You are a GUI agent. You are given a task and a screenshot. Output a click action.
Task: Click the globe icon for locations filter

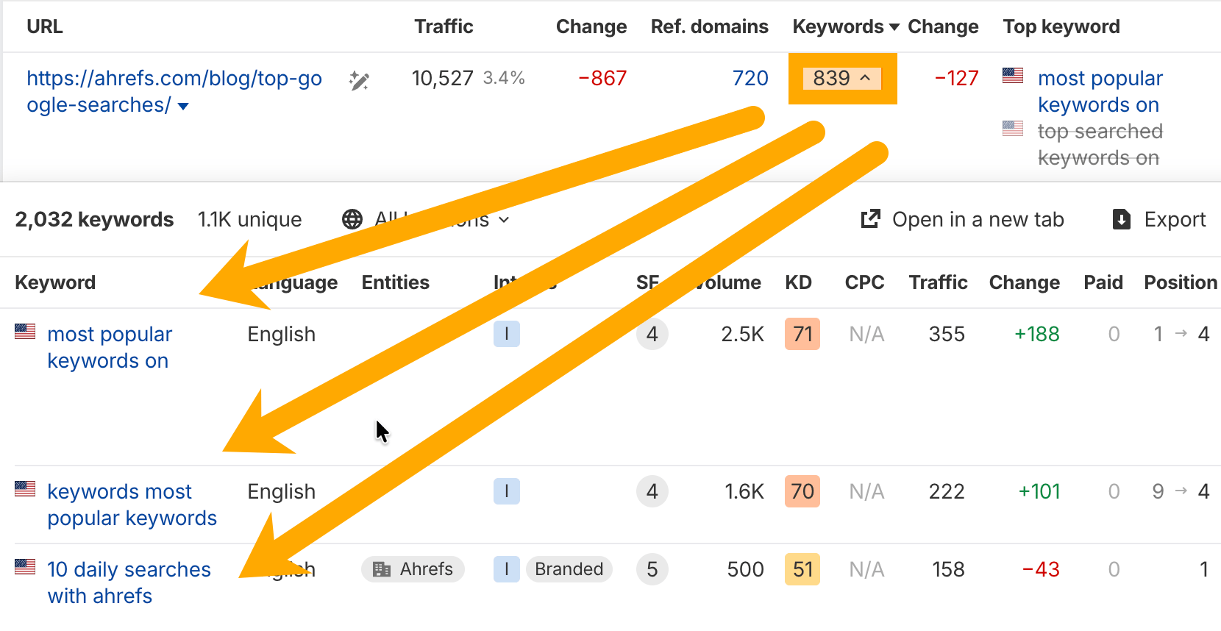[352, 219]
